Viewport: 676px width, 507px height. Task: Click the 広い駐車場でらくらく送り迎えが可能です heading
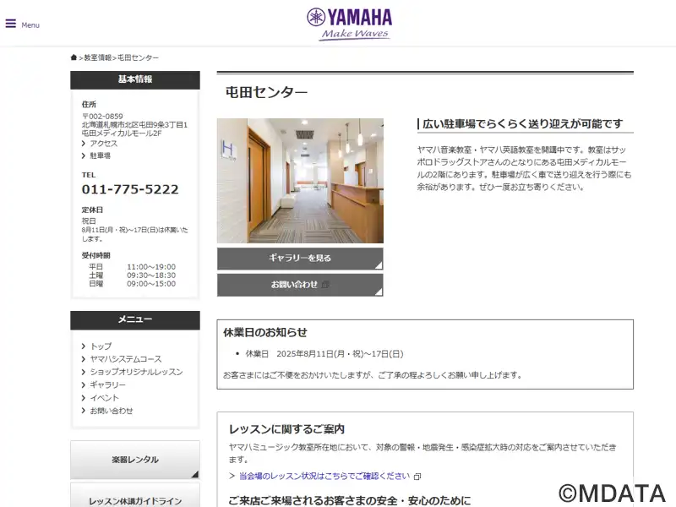tap(522, 124)
